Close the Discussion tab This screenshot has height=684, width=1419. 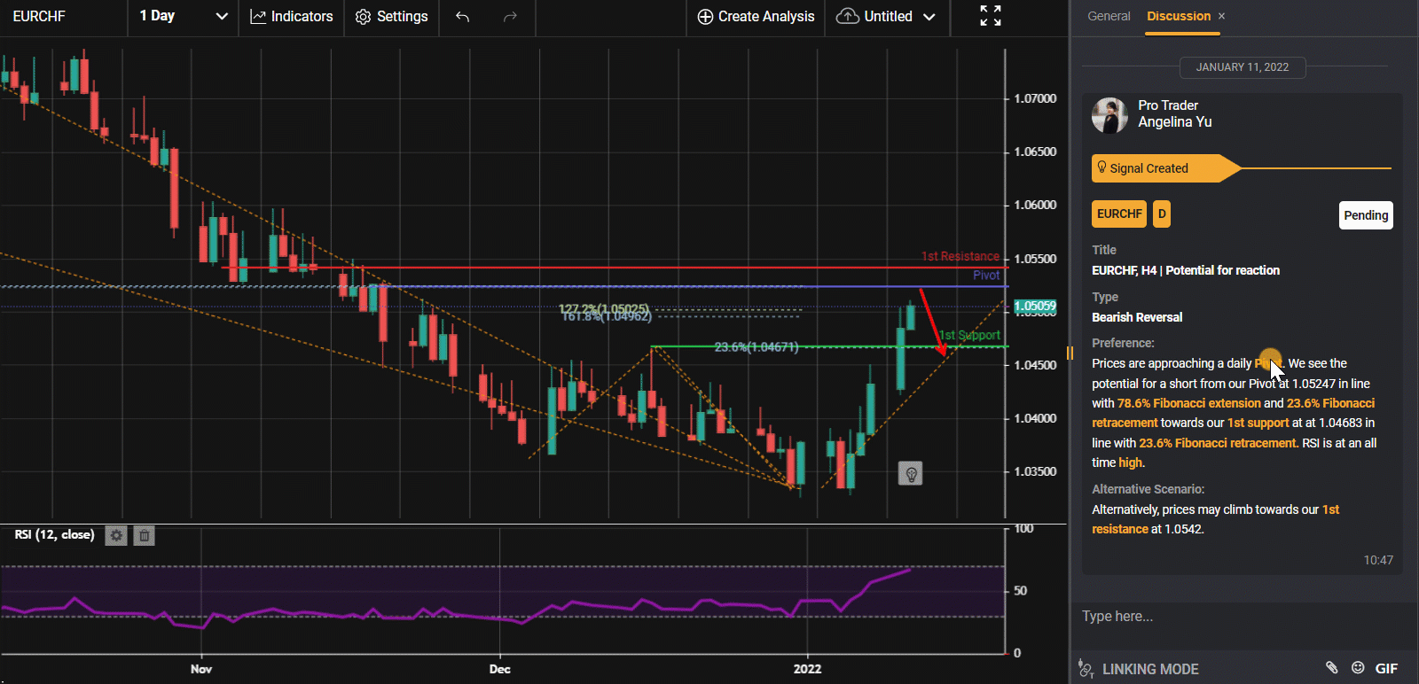coord(1221,16)
